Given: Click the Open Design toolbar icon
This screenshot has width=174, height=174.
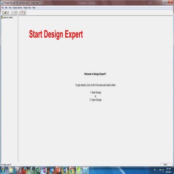Looking at the screenshot, I should click(5, 13).
